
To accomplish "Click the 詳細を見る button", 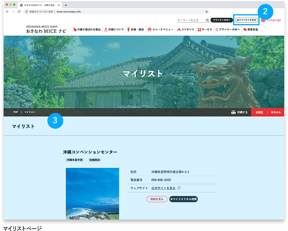I will [x=157, y=199].
